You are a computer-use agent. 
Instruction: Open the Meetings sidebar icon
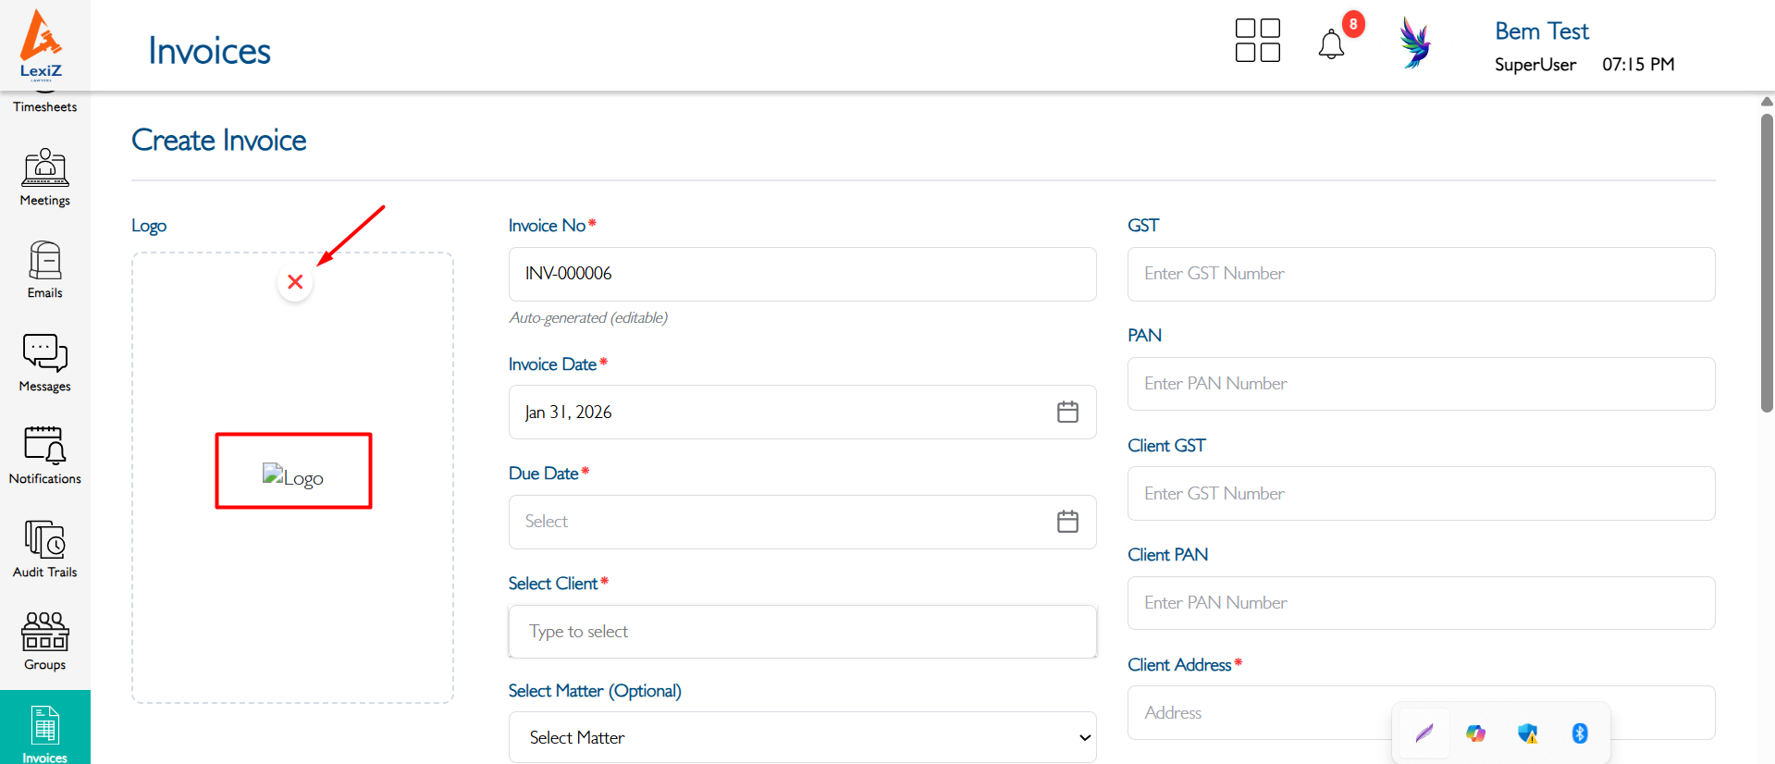(x=44, y=178)
